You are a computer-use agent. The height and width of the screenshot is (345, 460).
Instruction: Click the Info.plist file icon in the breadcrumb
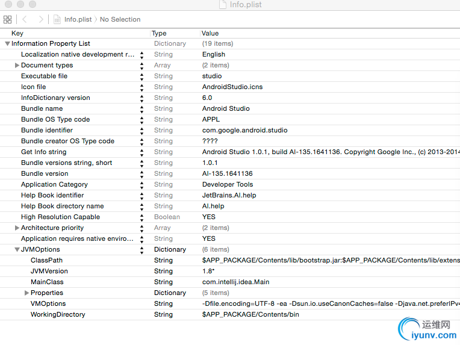click(58, 19)
